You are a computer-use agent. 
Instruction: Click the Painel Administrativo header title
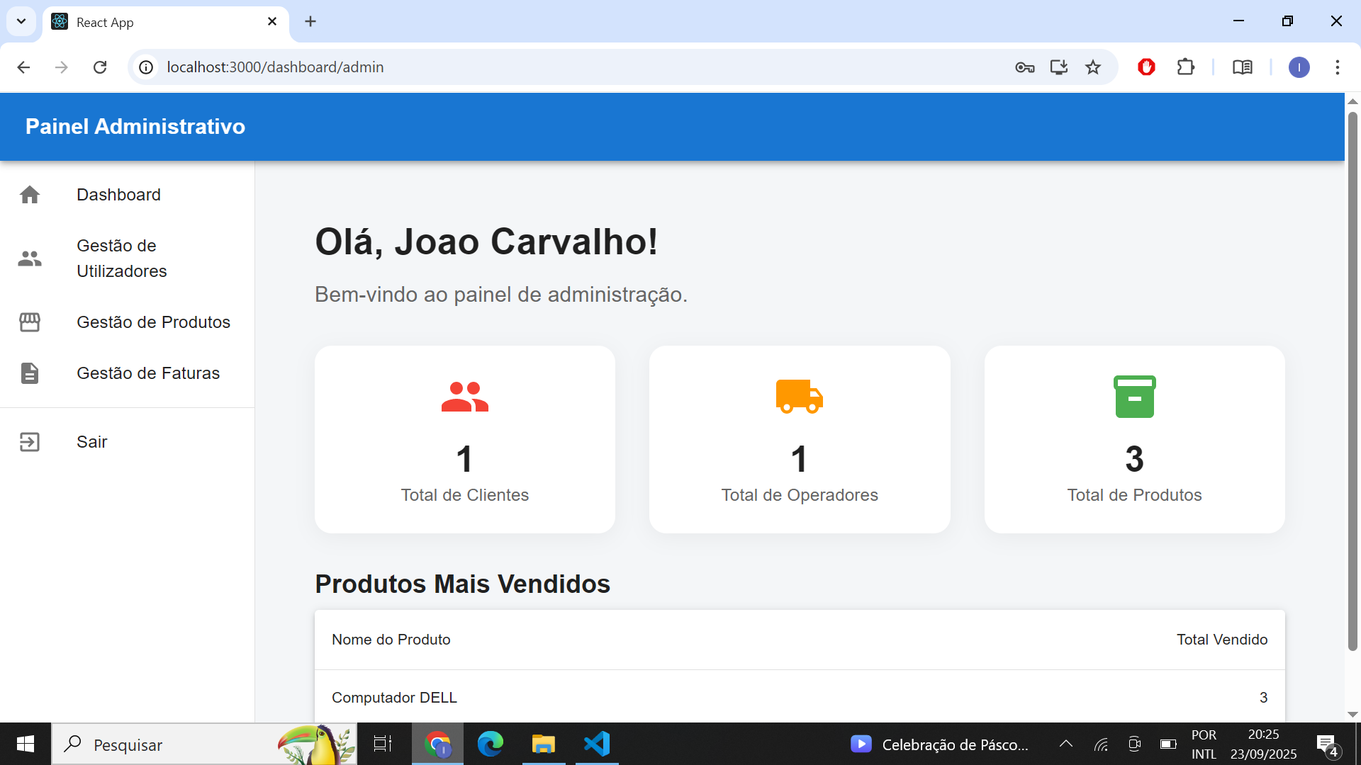[x=135, y=127]
